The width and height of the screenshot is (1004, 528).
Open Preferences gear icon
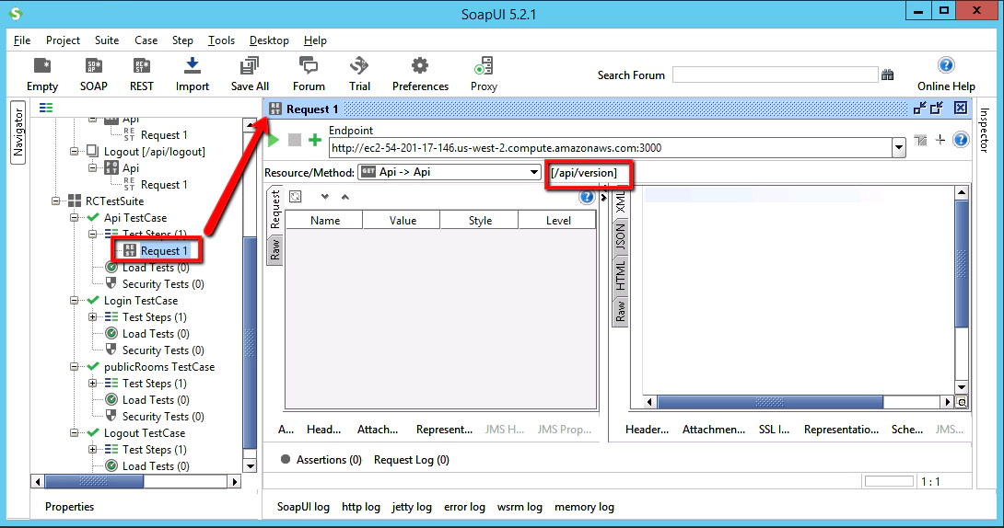point(420,66)
